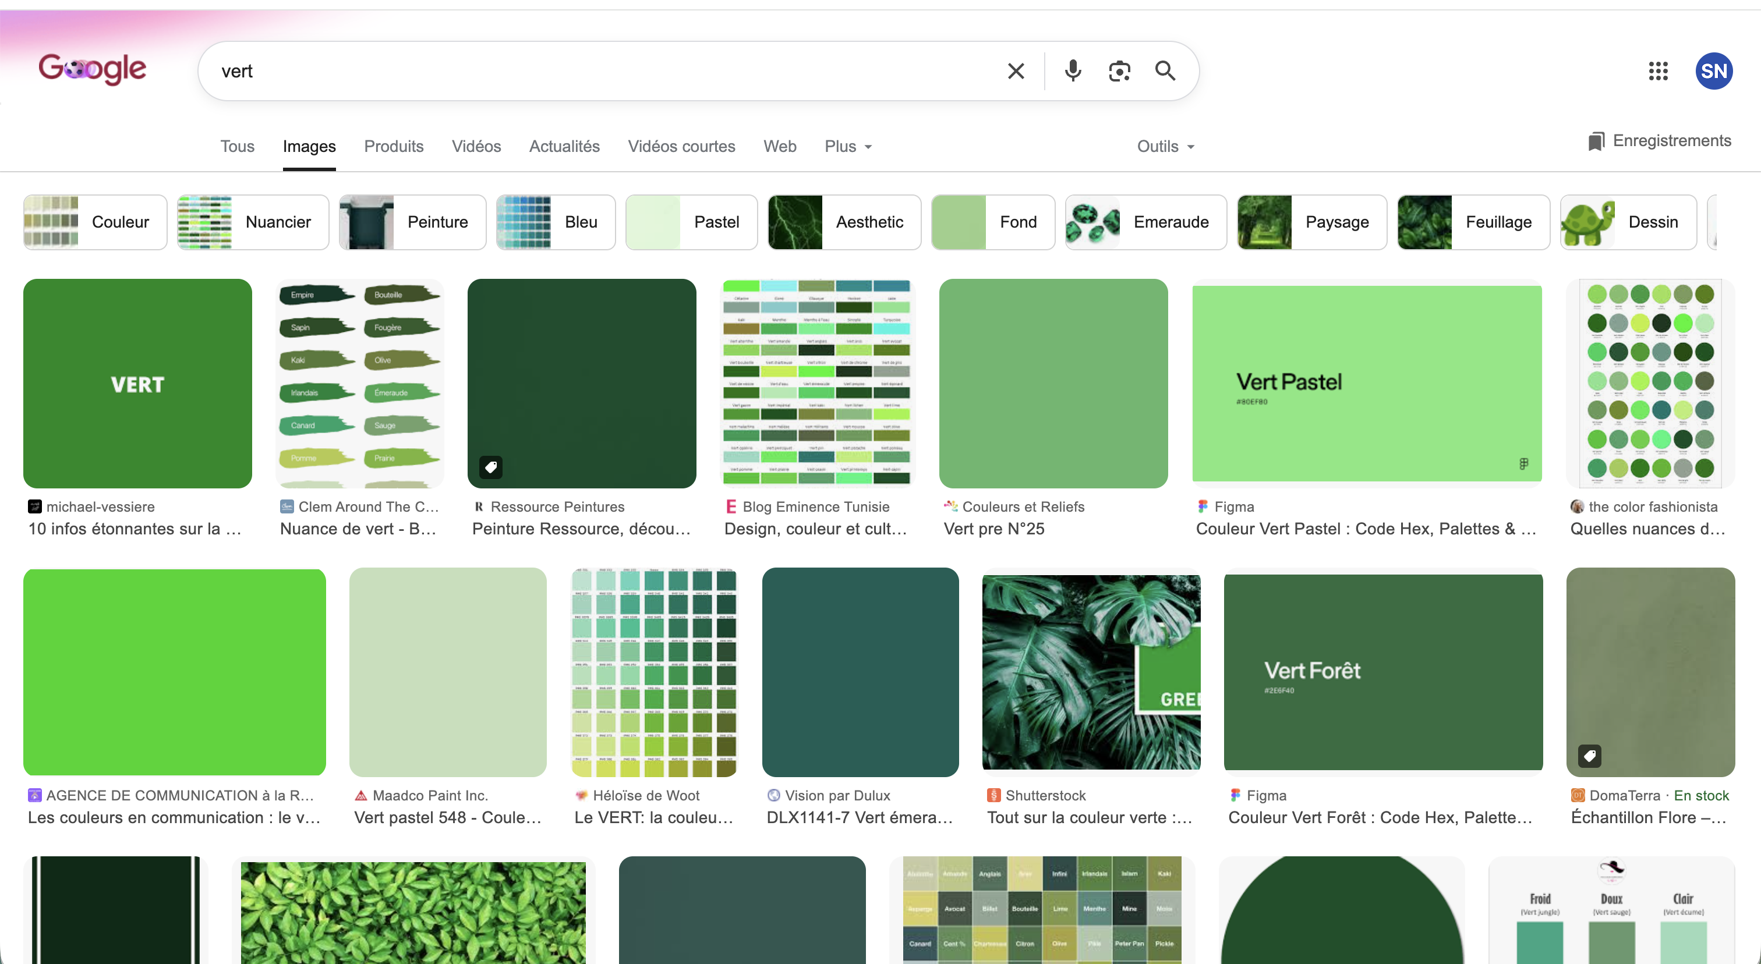Open link 'Échantillon Flore' from DomaTerra
The height and width of the screenshot is (964, 1761).
(x=1648, y=818)
